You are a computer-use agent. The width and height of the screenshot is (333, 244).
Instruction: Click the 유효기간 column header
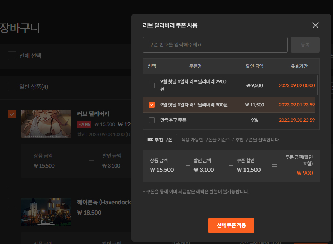[x=299, y=66]
